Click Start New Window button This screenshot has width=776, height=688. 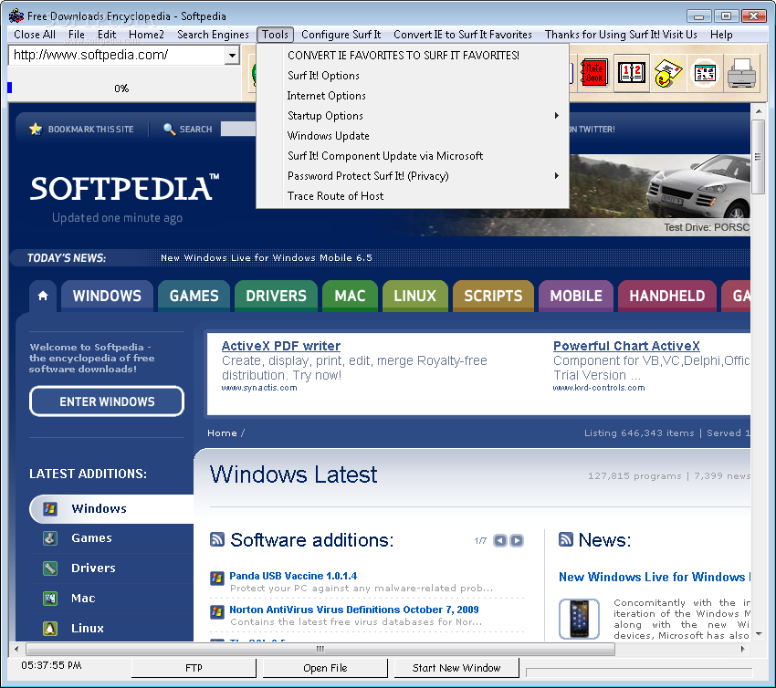pyautogui.click(x=456, y=668)
